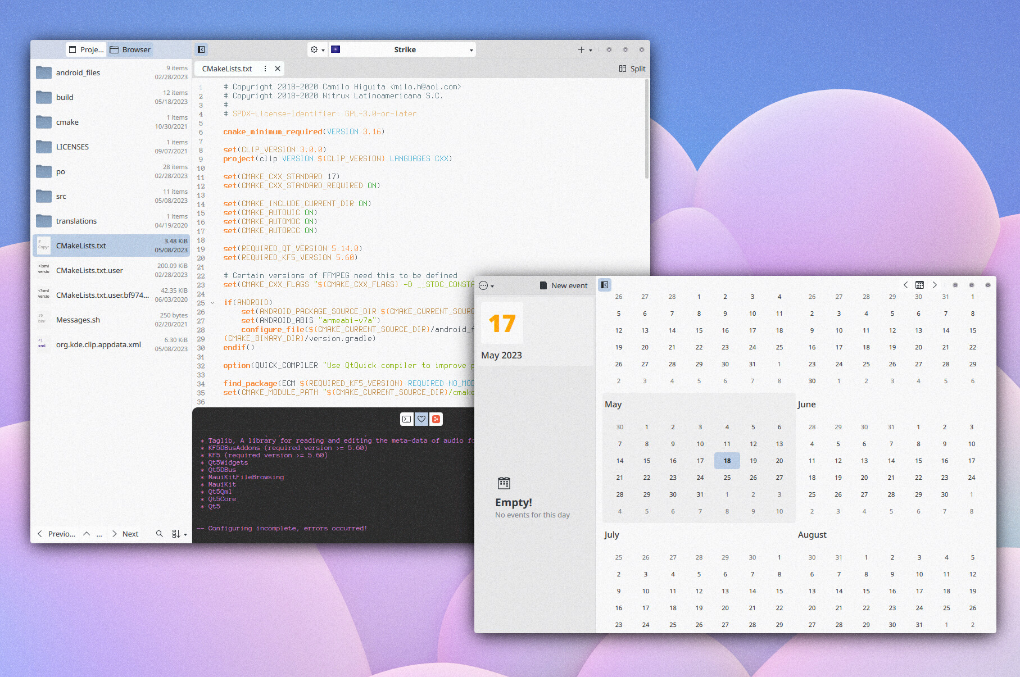This screenshot has width=1020, height=677.
Task: Go up to the parent directory
Action: (x=87, y=534)
